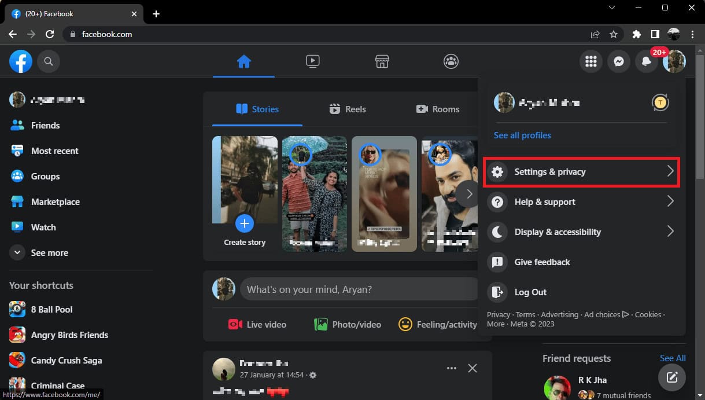
Task: Expand the Settings & privacy submenu
Action: click(581, 172)
